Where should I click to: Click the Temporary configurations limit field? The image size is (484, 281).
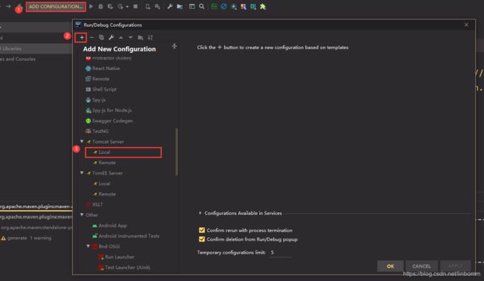(x=280, y=252)
